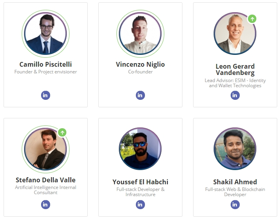Click Camillo Piscitelli's profile photo

(x=45, y=34)
